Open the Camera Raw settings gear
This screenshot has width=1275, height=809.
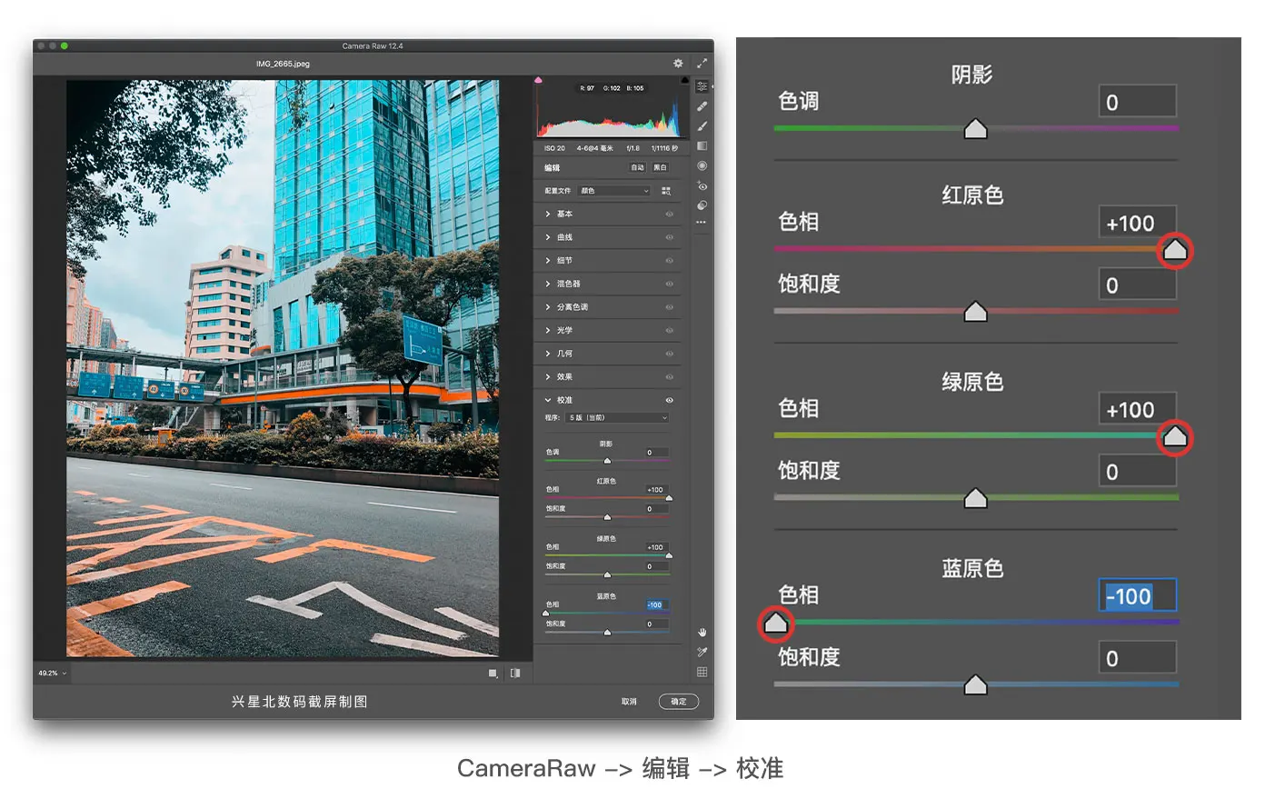click(x=678, y=64)
